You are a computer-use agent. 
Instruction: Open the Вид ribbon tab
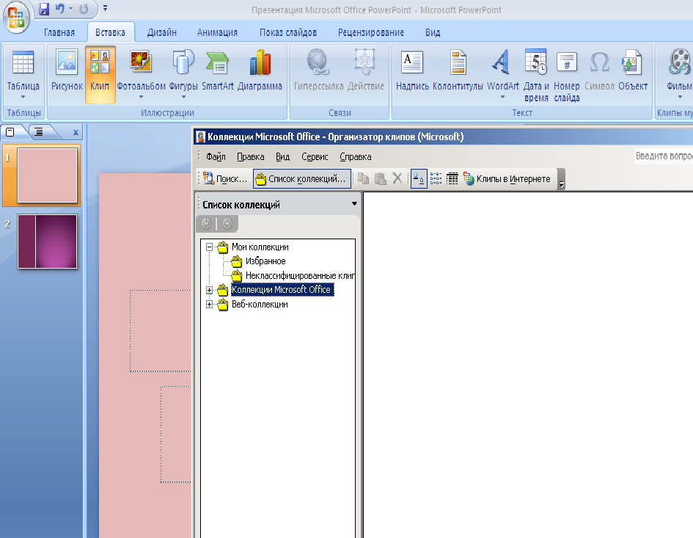tap(433, 32)
